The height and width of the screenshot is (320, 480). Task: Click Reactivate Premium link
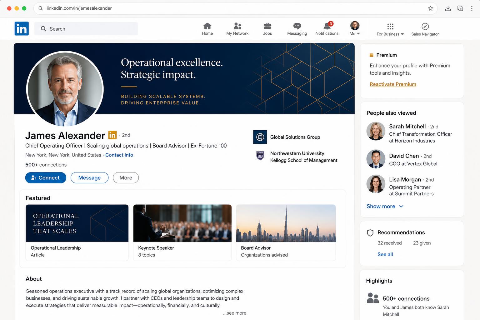coord(393,84)
